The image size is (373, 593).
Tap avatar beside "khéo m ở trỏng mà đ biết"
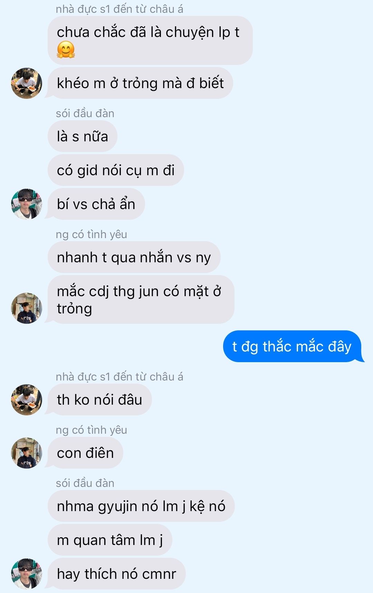pyautogui.click(x=27, y=83)
